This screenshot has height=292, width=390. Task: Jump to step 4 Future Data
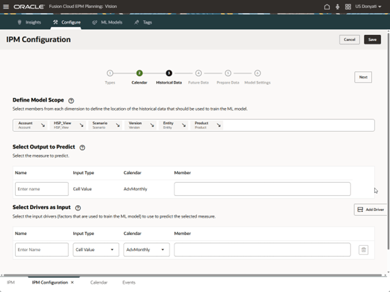click(198, 74)
